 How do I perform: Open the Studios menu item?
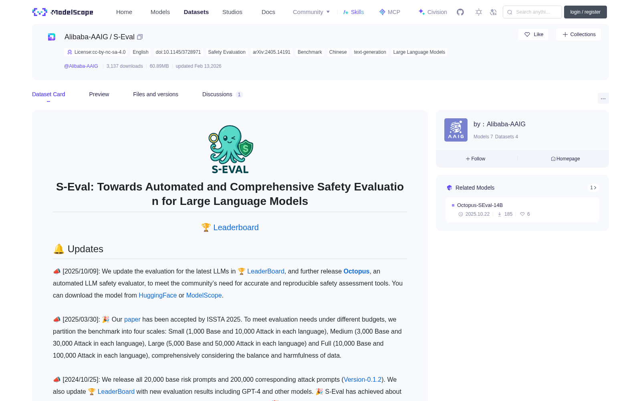[x=232, y=12]
